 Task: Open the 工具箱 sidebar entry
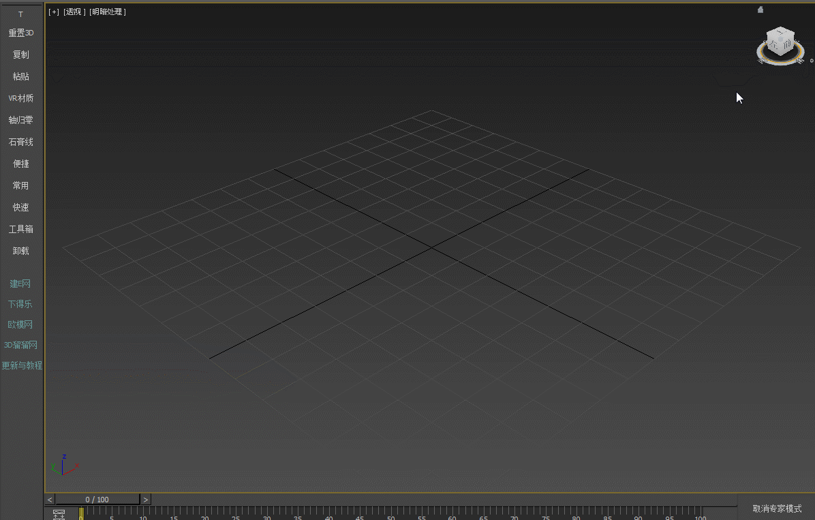21,229
